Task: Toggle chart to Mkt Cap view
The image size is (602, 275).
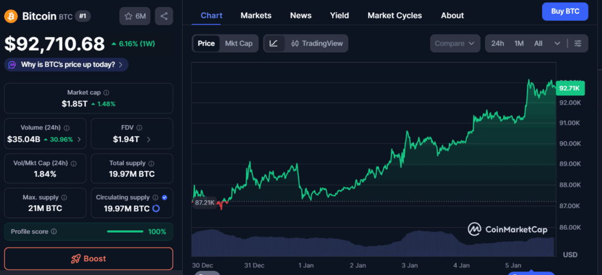Action: 239,43
